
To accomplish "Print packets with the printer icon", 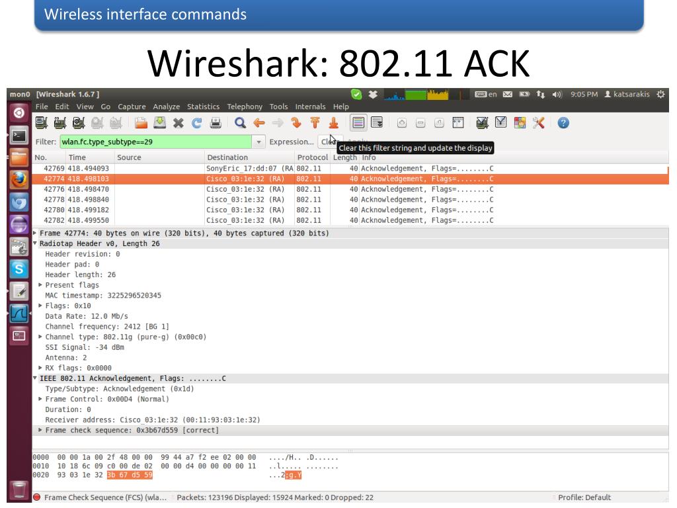I will [216, 123].
